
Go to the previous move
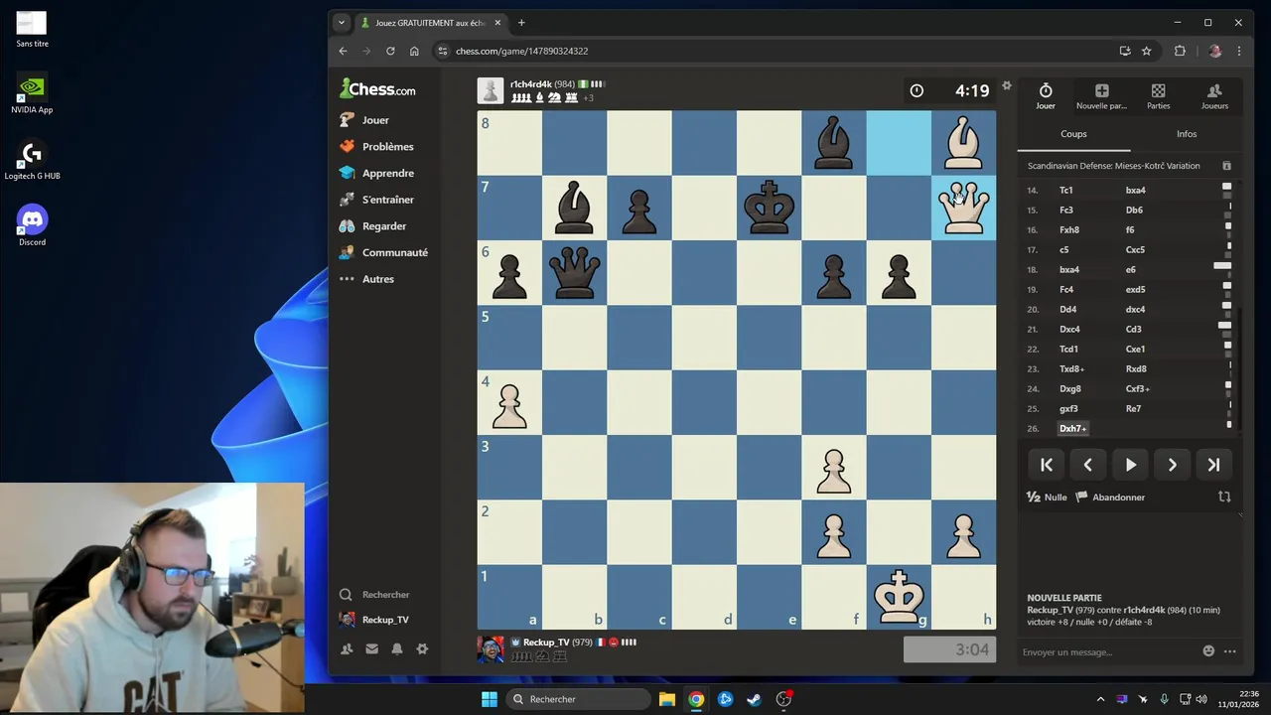click(x=1088, y=465)
